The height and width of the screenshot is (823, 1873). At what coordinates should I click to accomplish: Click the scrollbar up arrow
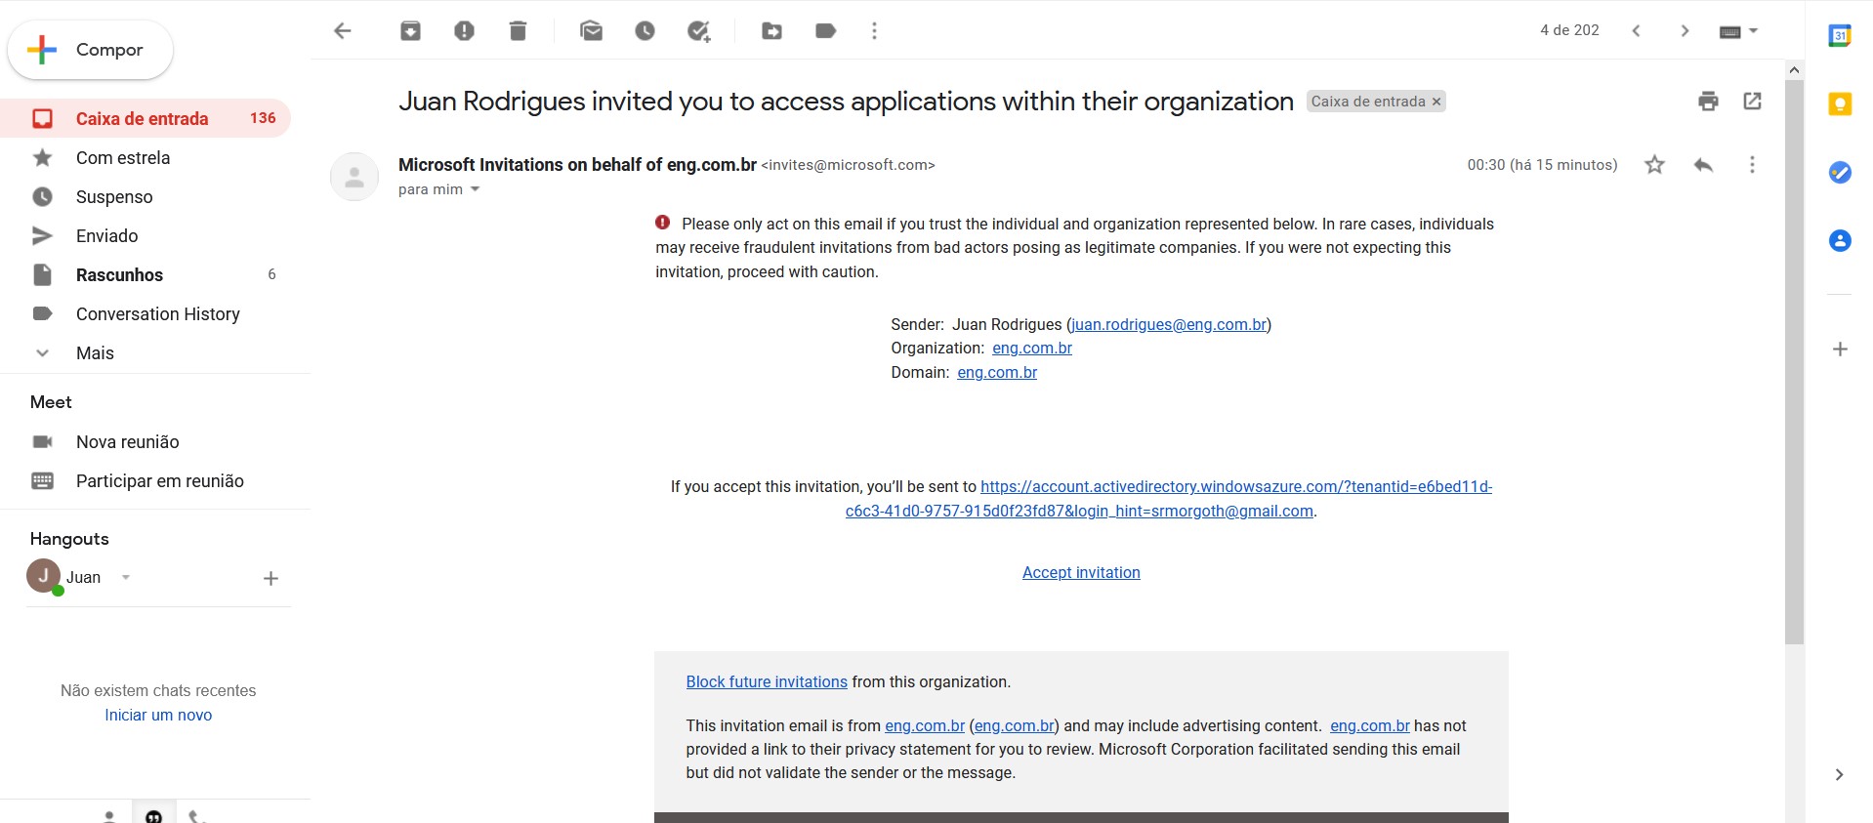coord(1794,69)
